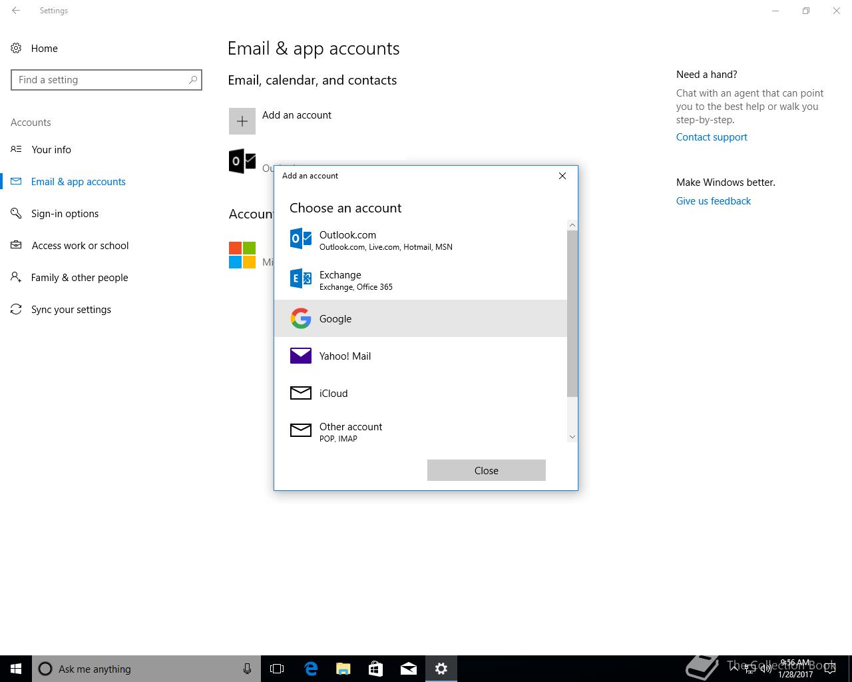Click the scroll up arrow in account list
Screen dimensions: 852x682
click(572, 225)
